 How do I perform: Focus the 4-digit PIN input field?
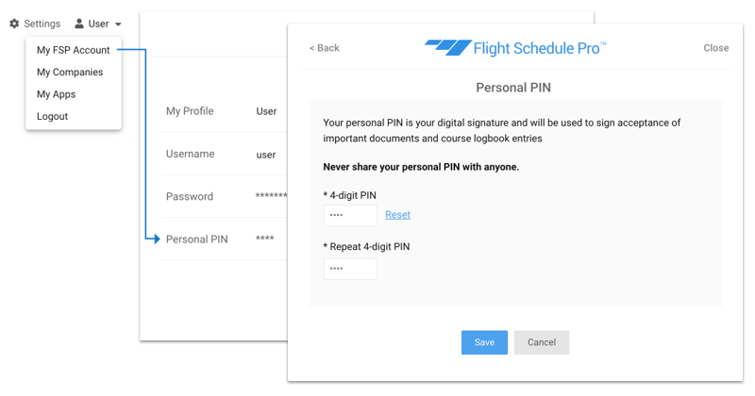[350, 215]
